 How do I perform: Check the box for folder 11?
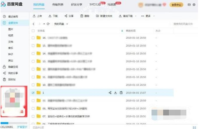click(33, 77)
